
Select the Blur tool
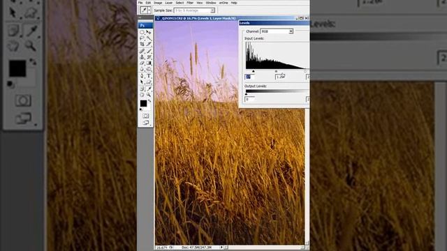(142, 69)
